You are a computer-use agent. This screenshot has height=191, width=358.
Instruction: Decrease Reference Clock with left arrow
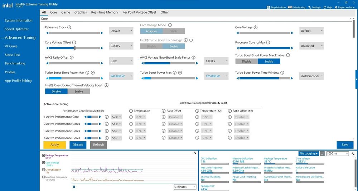[x=47, y=33]
